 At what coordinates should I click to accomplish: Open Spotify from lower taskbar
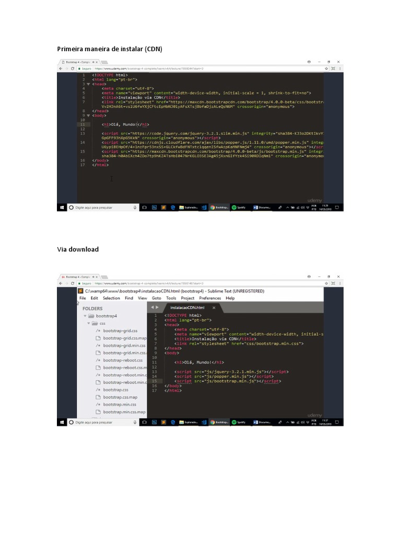pyautogui.click(x=239, y=422)
